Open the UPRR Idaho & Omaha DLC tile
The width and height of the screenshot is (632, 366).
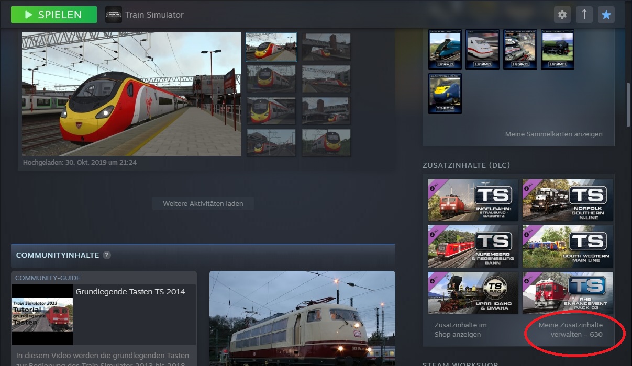[473, 293]
